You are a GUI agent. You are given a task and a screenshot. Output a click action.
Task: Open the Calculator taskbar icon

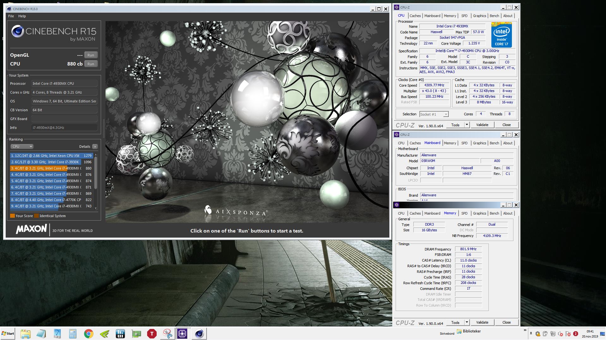point(73,334)
